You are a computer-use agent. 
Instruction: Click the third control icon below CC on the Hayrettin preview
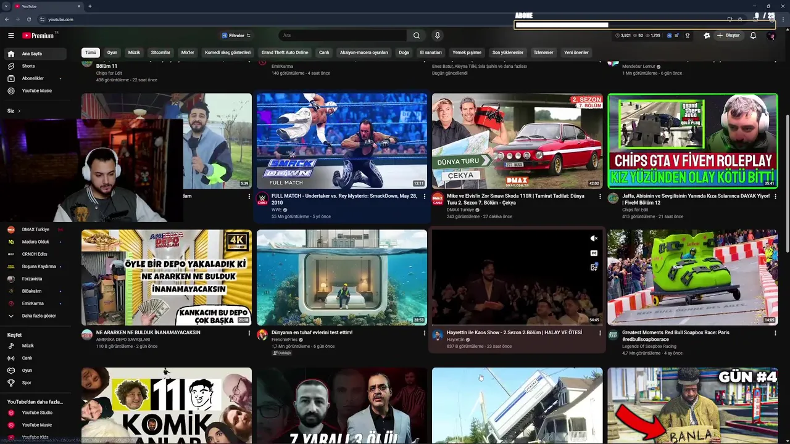tap(594, 267)
